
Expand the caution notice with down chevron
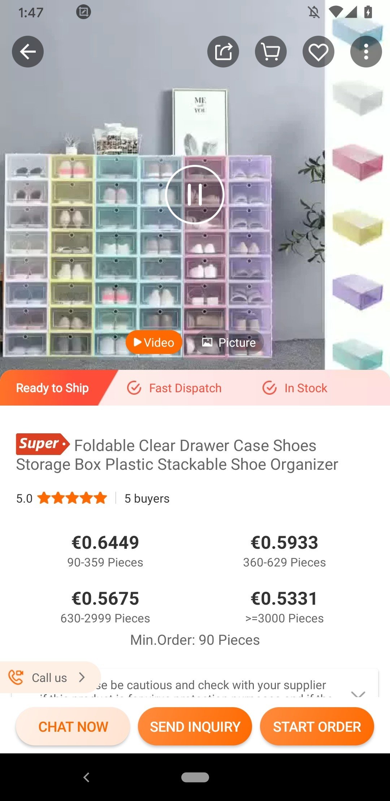coord(358,693)
